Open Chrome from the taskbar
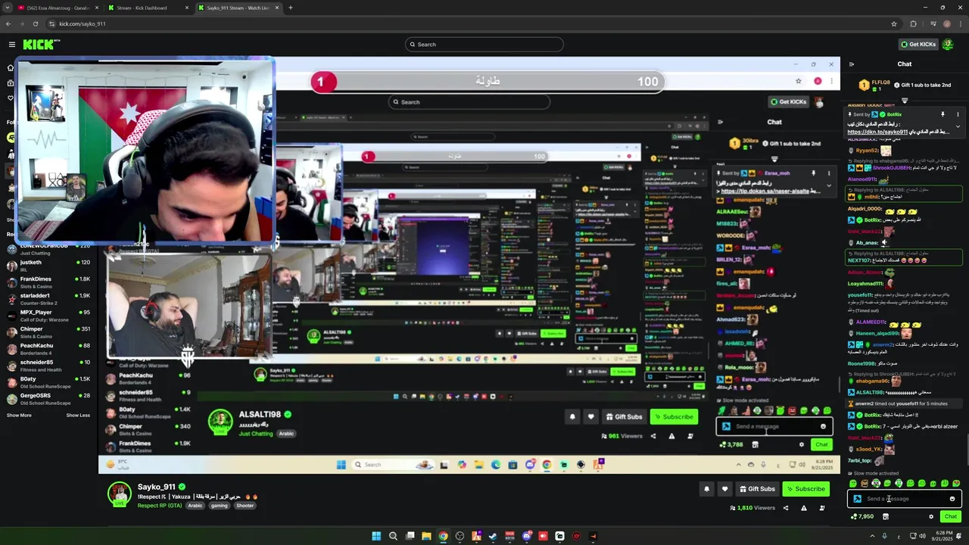This screenshot has height=545, width=969. tap(443, 536)
